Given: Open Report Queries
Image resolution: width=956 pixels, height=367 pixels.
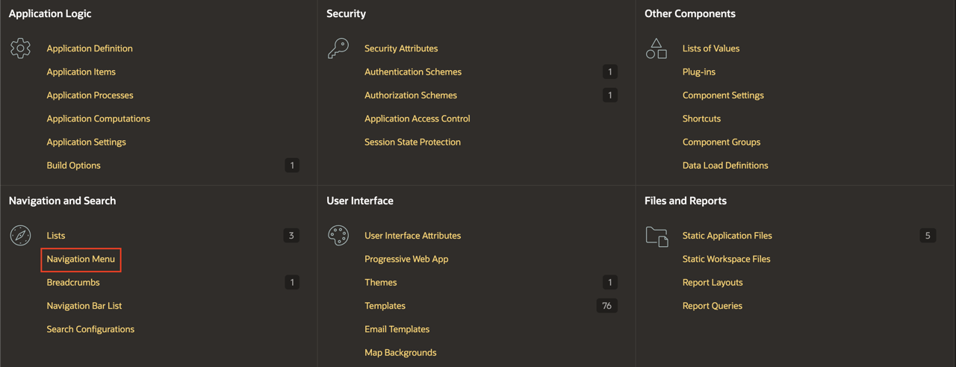Looking at the screenshot, I should coord(713,306).
